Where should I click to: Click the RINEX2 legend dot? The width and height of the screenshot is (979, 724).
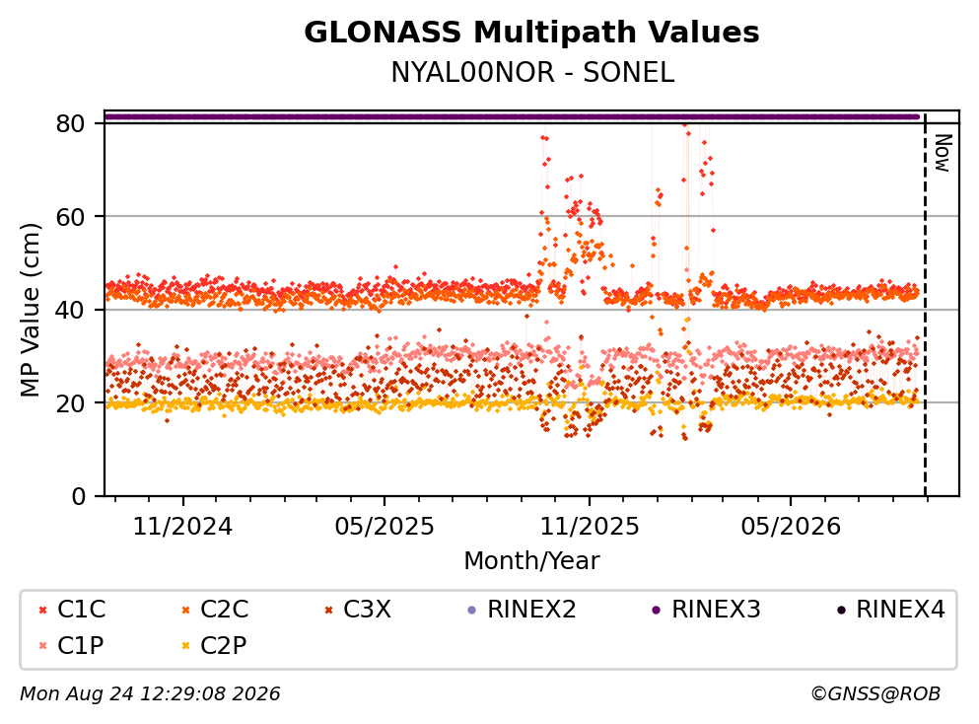[x=472, y=611]
